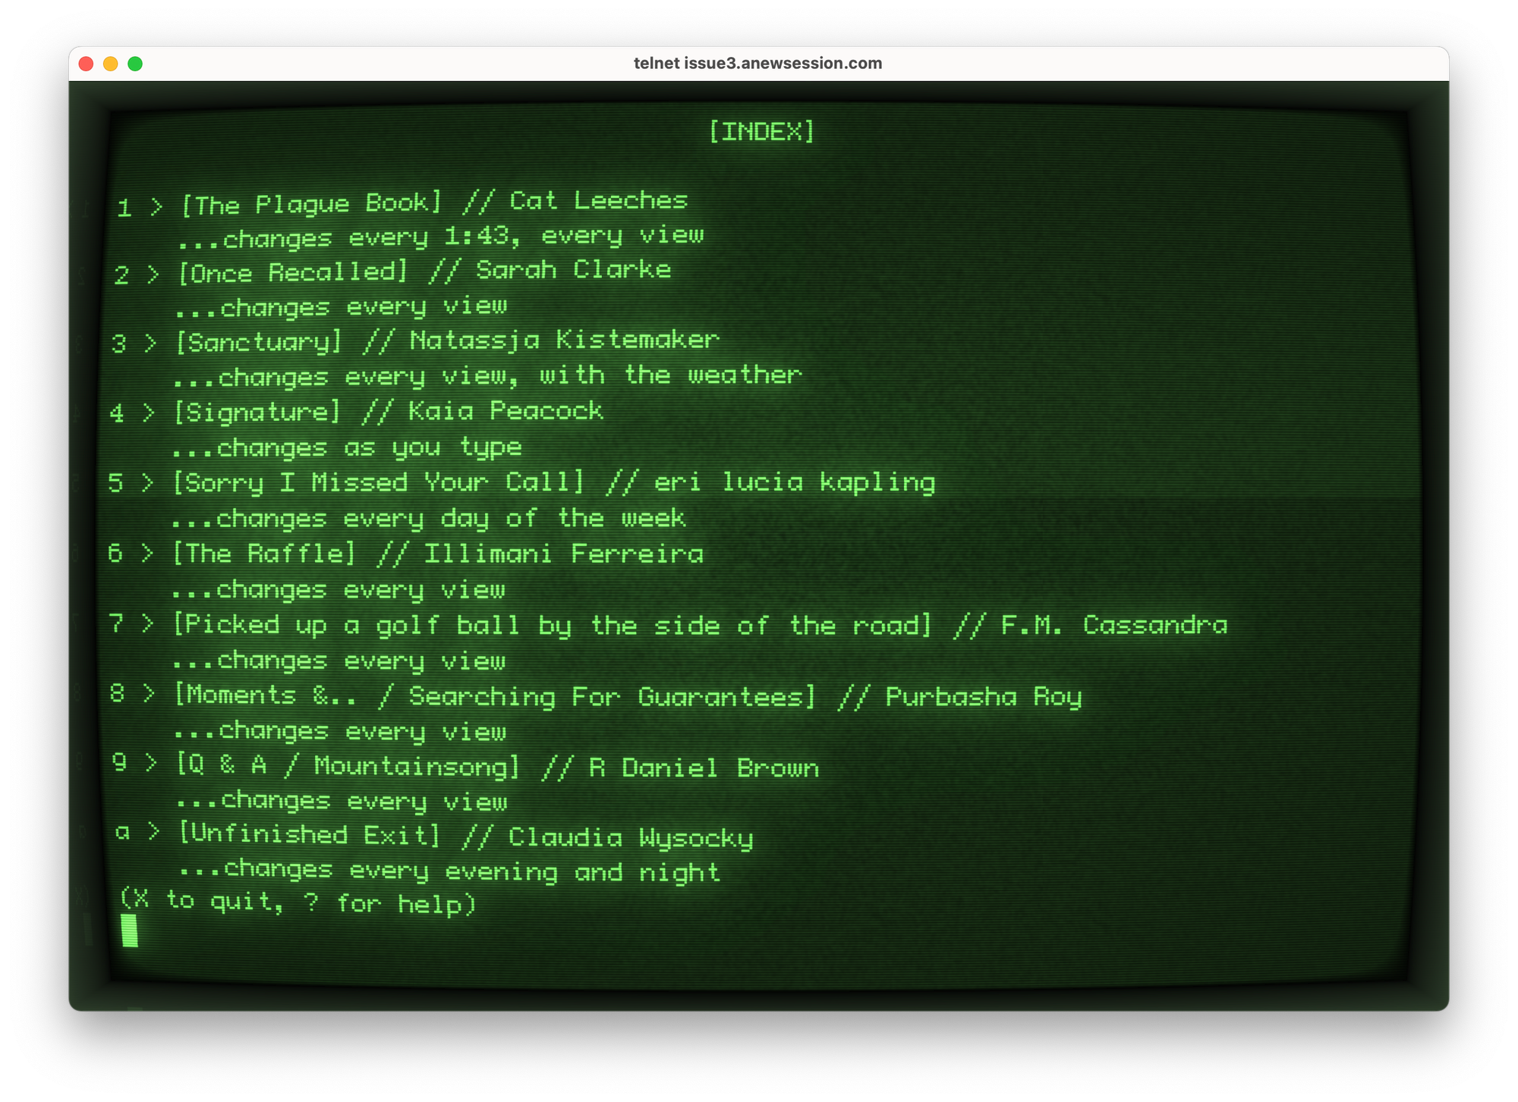Click author name Kaia Peacock
This screenshot has width=1518, height=1102.
[505, 410]
